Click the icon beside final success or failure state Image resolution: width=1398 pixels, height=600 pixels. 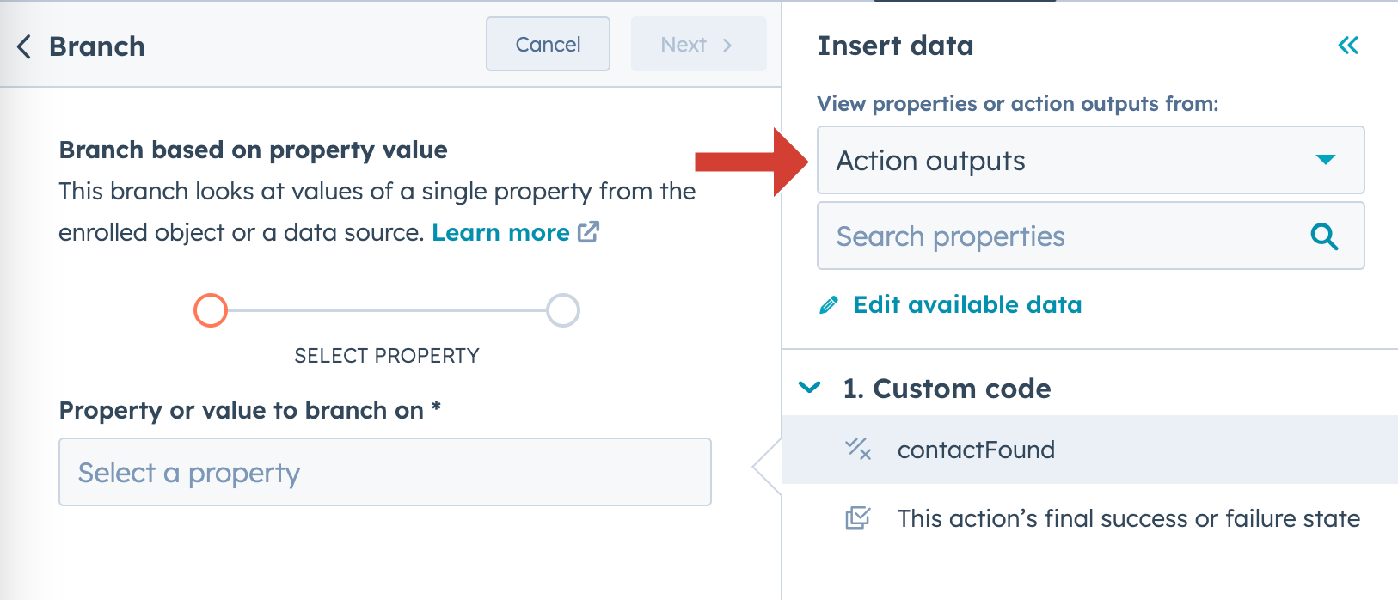pos(856,518)
